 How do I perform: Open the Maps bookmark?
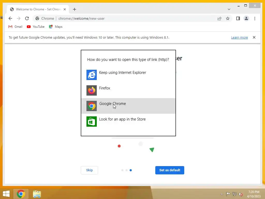[x=56, y=27]
